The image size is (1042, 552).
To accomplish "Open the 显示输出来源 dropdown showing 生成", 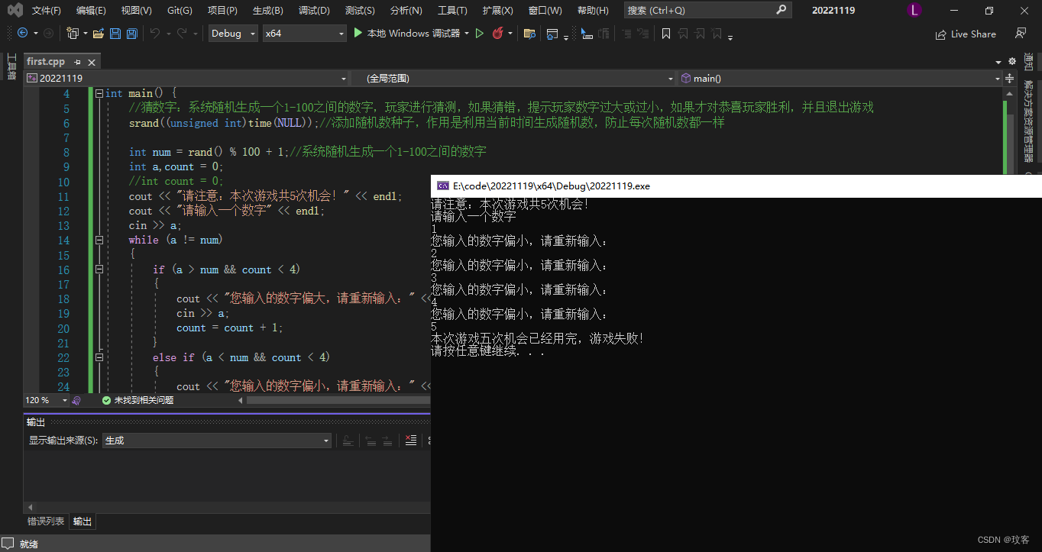I will pyautogui.click(x=217, y=441).
